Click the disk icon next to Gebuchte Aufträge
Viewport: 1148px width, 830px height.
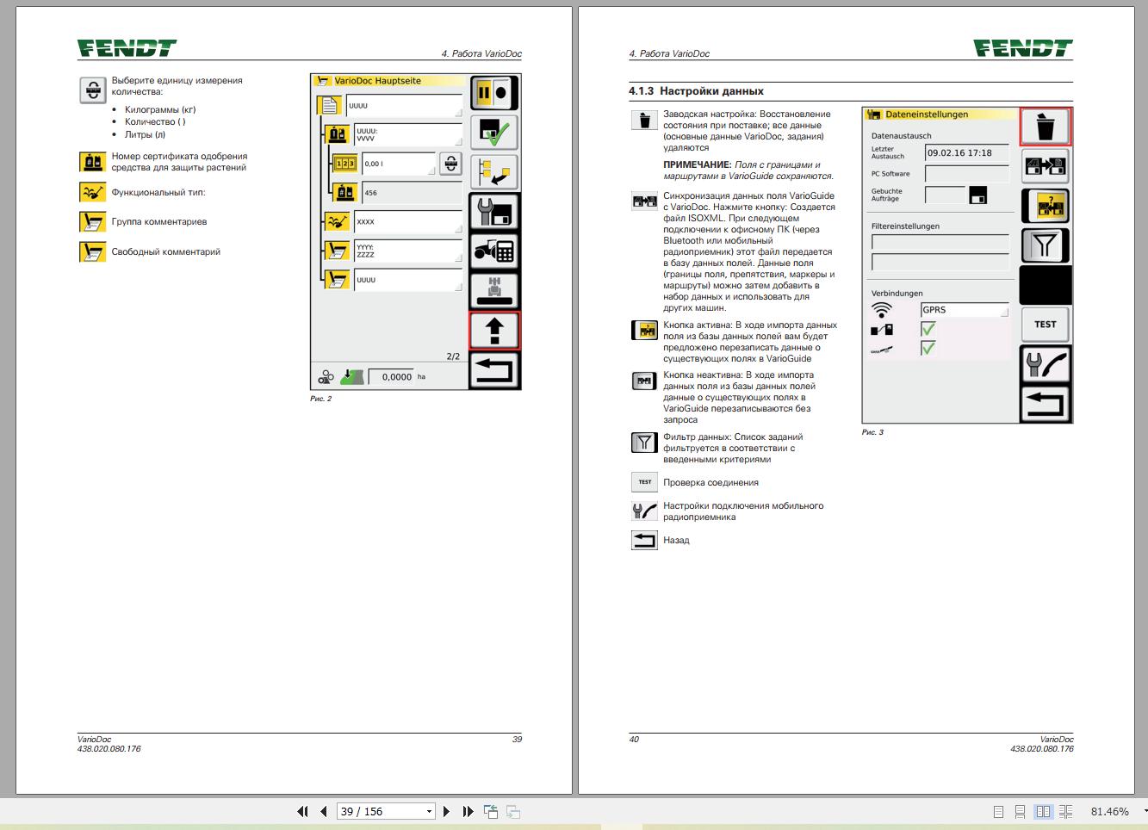click(977, 195)
